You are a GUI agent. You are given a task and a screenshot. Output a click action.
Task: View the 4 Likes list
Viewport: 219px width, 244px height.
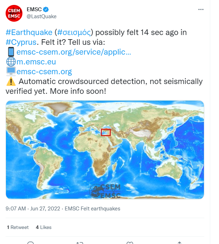click(44, 227)
